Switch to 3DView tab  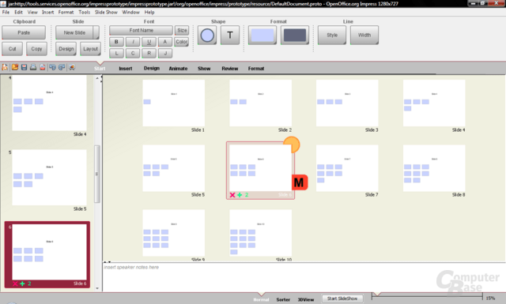pos(306,299)
